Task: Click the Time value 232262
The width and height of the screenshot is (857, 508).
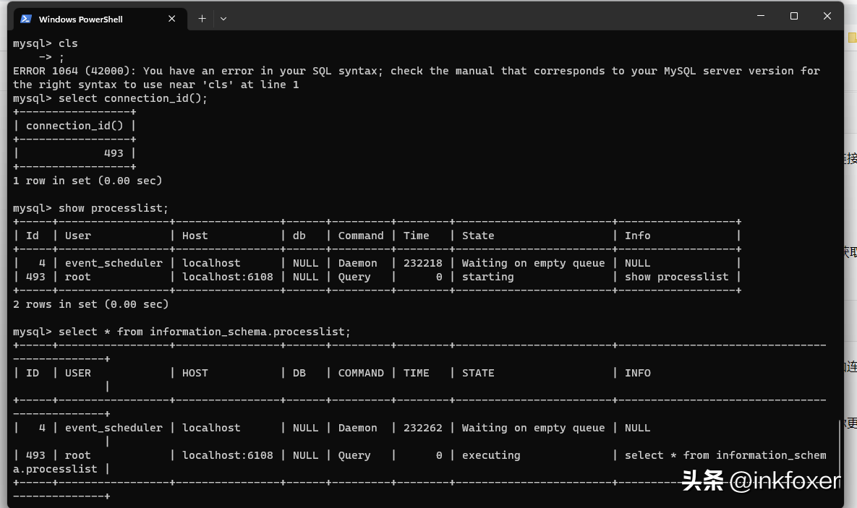Action: (x=422, y=428)
